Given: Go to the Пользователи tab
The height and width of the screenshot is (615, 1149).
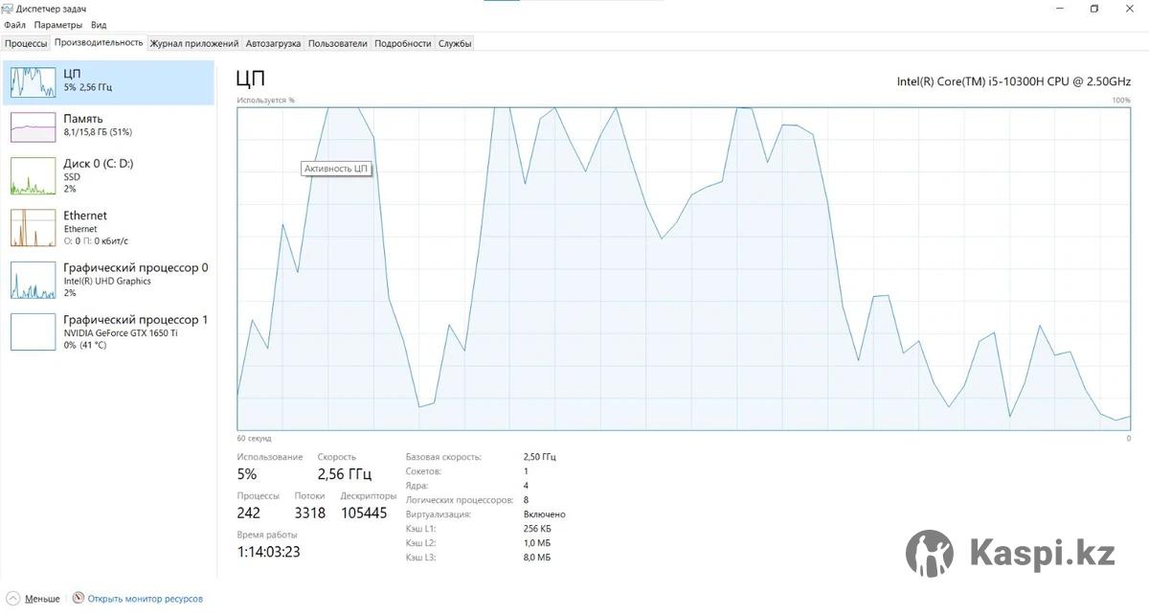Looking at the screenshot, I should 338,43.
